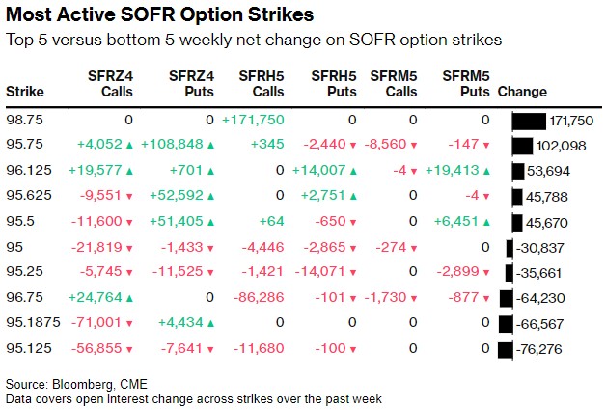Select the Strike column header
606x410 pixels.
[x=24, y=93]
